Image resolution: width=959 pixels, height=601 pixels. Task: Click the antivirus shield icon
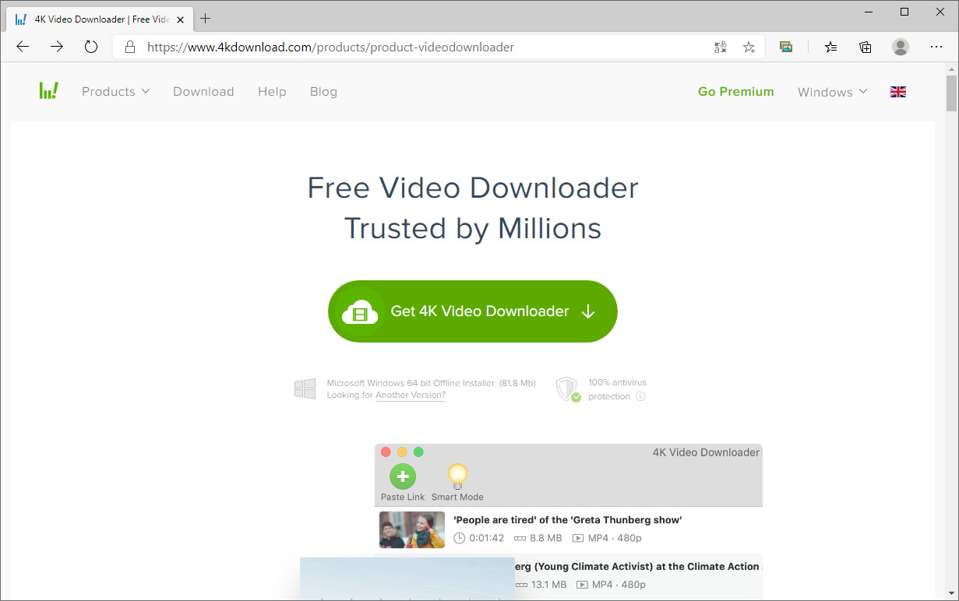click(567, 389)
